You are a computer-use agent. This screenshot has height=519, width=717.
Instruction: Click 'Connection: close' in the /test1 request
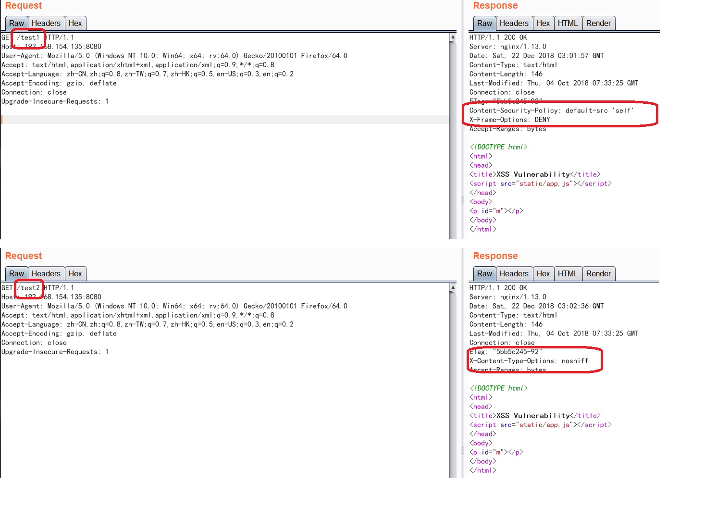point(34,92)
